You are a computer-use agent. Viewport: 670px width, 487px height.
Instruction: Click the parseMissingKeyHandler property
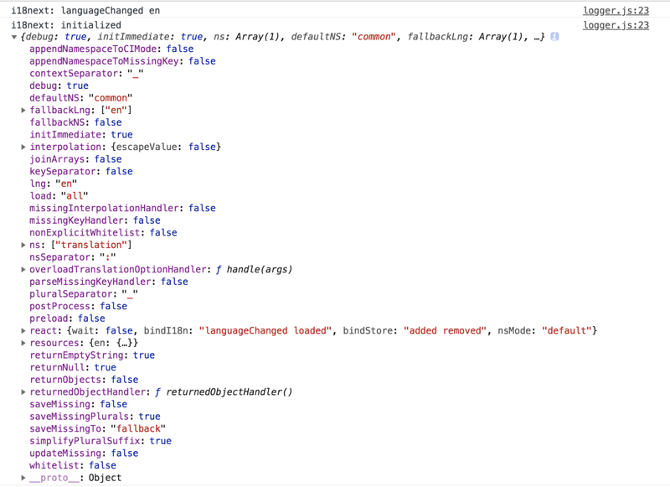tap(109, 282)
